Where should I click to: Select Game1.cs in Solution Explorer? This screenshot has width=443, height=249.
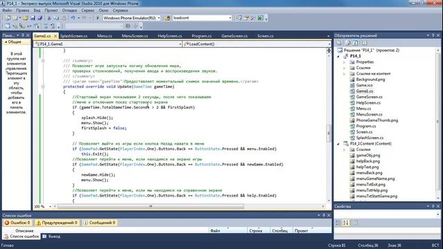(365, 91)
